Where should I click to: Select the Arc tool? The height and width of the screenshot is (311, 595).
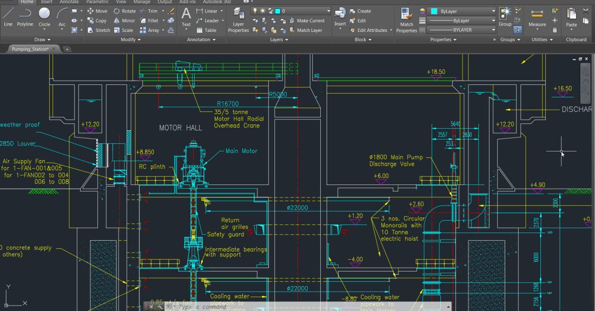tap(62, 17)
